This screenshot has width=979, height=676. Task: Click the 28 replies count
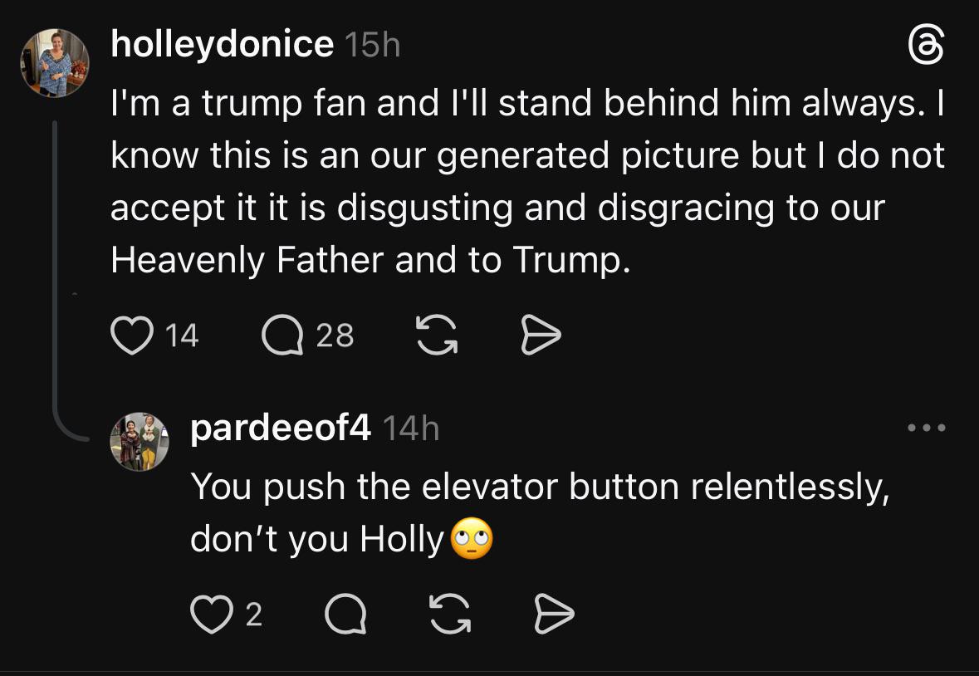(x=335, y=336)
